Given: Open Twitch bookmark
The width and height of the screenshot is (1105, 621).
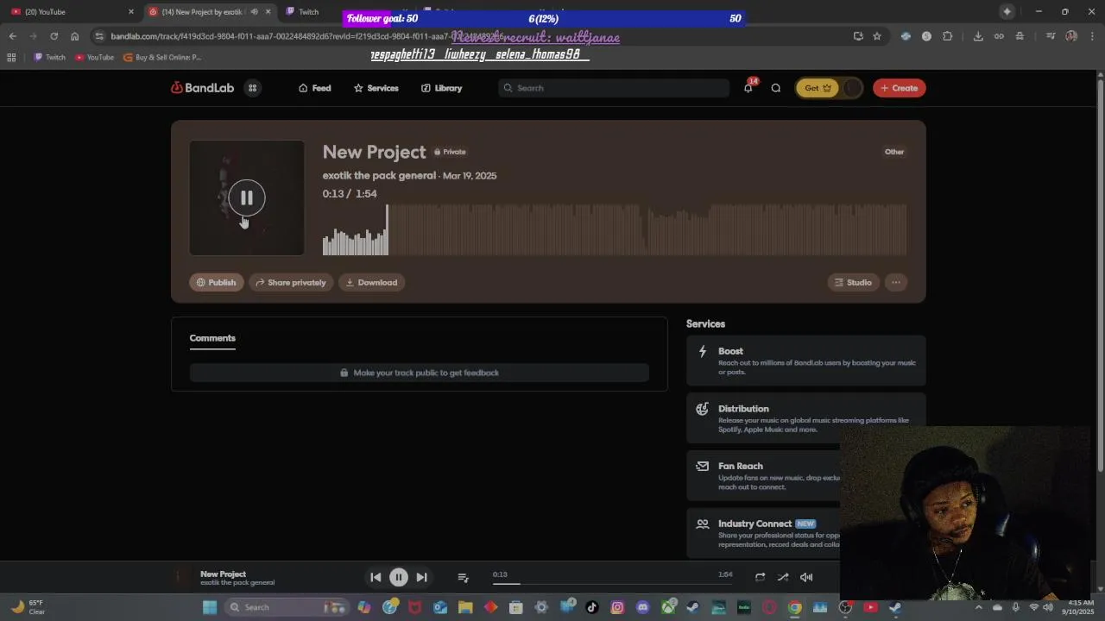Looking at the screenshot, I should coord(49,57).
